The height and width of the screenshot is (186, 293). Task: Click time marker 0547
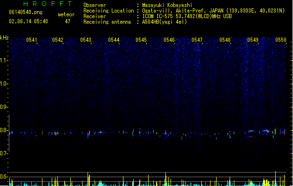[x=197, y=40]
